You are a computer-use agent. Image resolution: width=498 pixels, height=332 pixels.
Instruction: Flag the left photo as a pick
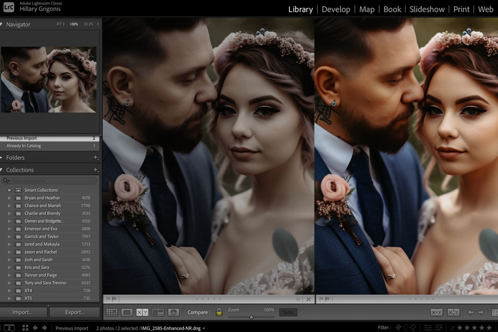(x=108, y=299)
